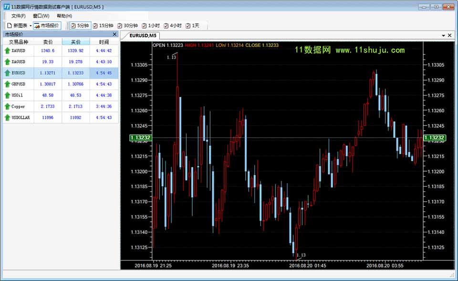
Task: Toggle the 15分钟 timeframe
Action: 103,26
